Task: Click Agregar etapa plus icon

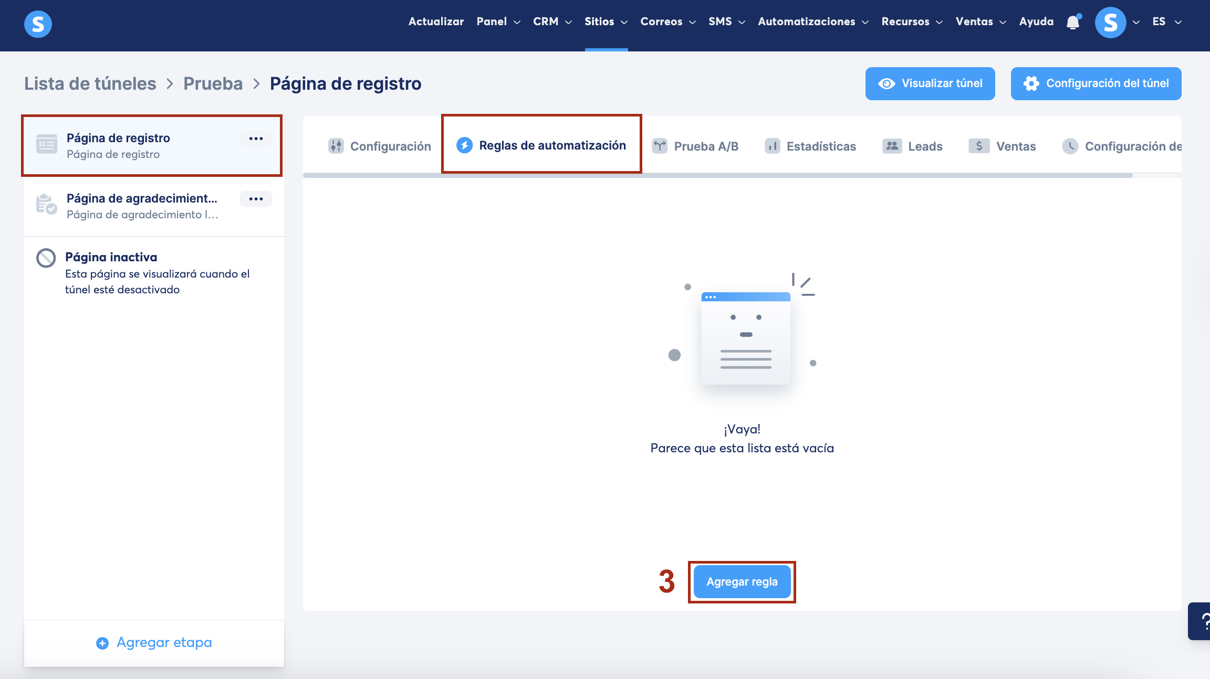Action: point(102,643)
